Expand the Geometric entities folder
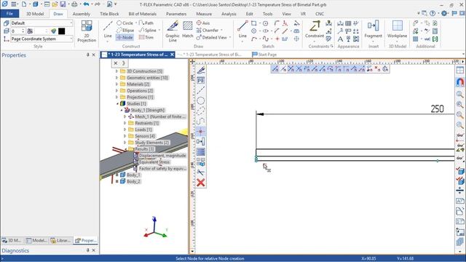This screenshot has height=262, width=466. 116,78
